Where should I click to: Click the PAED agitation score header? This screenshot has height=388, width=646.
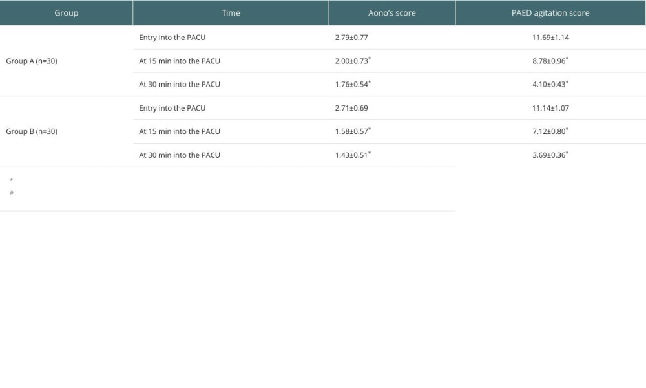pyautogui.click(x=550, y=13)
